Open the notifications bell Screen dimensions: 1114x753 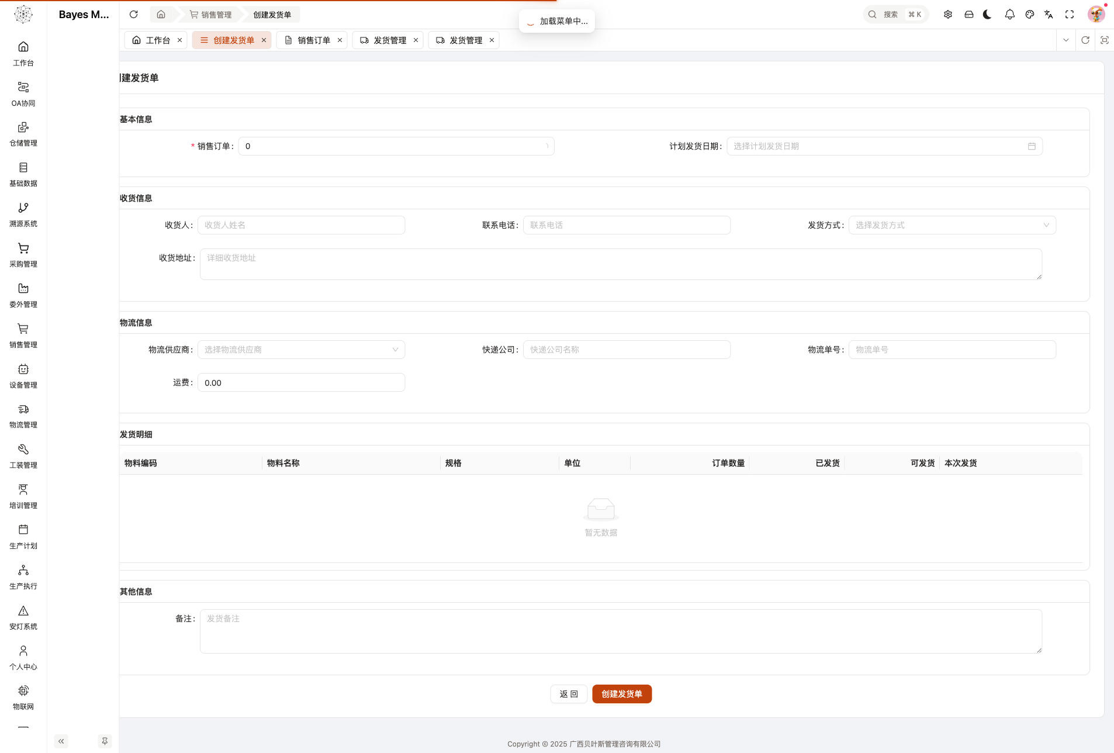click(x=1010, y=15)
